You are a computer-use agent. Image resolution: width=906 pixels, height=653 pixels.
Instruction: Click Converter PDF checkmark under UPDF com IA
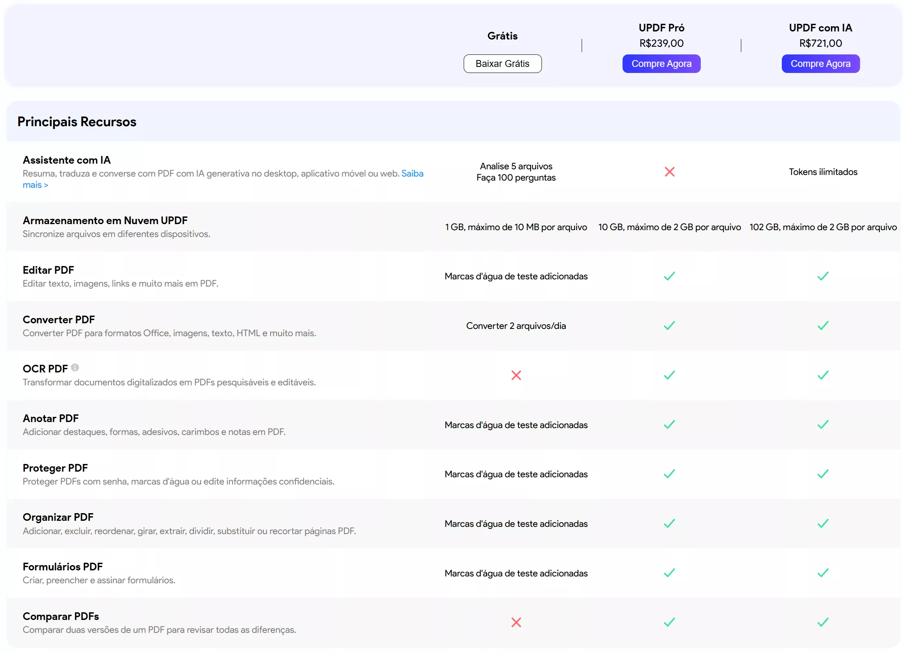pos(823,326)
